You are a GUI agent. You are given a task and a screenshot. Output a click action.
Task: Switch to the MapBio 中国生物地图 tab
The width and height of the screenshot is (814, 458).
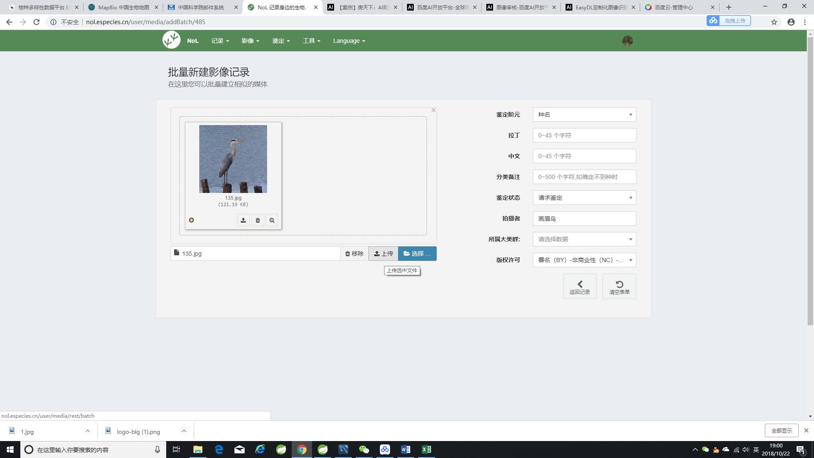[x=123, y=7]
